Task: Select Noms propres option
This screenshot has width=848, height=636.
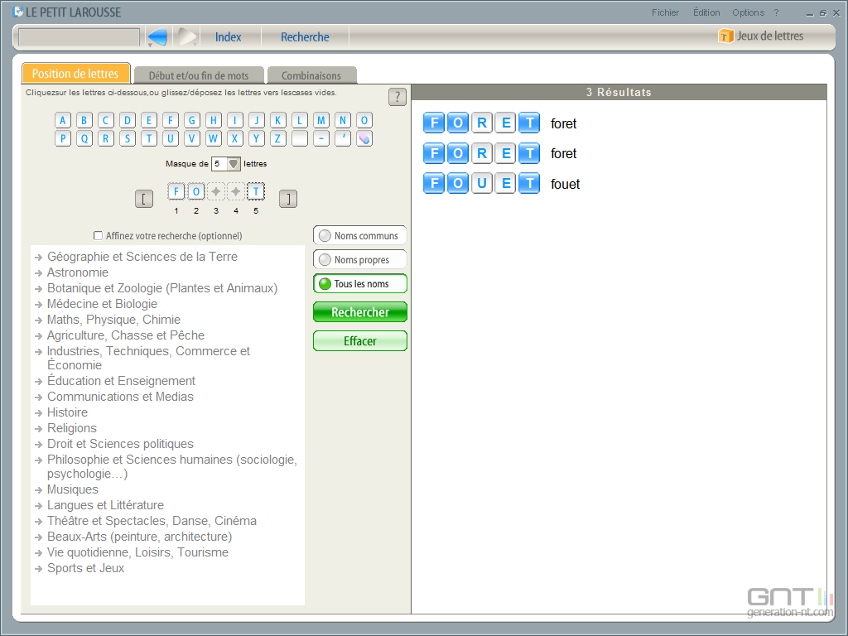Action: pos(359,259)
